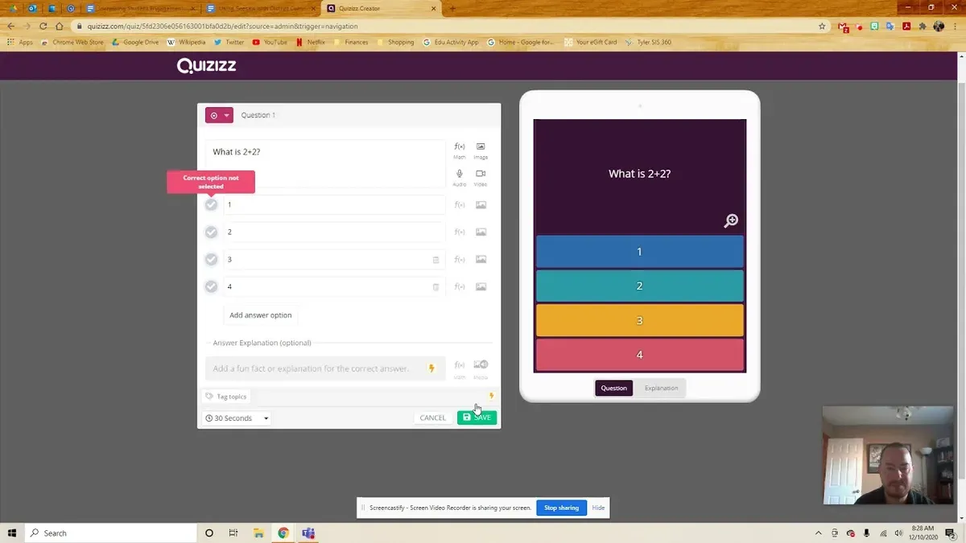Open Chrome from the taskbar
Viewport: 966px width, 543px height.
coord(283,533)
